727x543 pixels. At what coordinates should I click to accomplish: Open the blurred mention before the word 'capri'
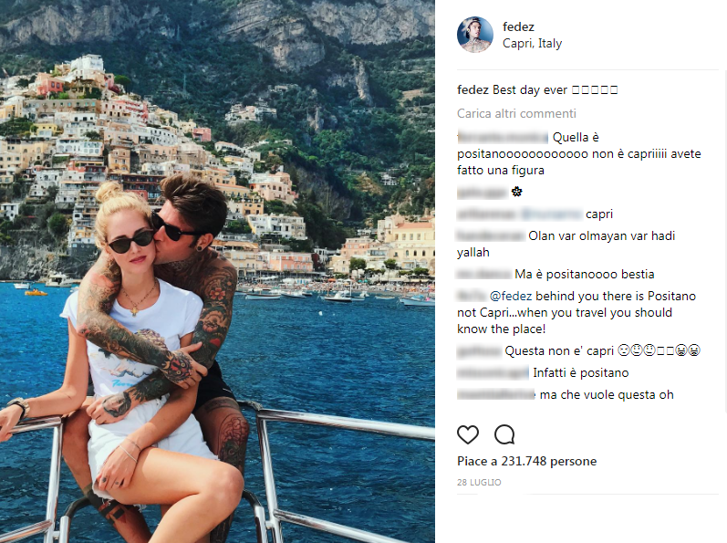[551, 214]
